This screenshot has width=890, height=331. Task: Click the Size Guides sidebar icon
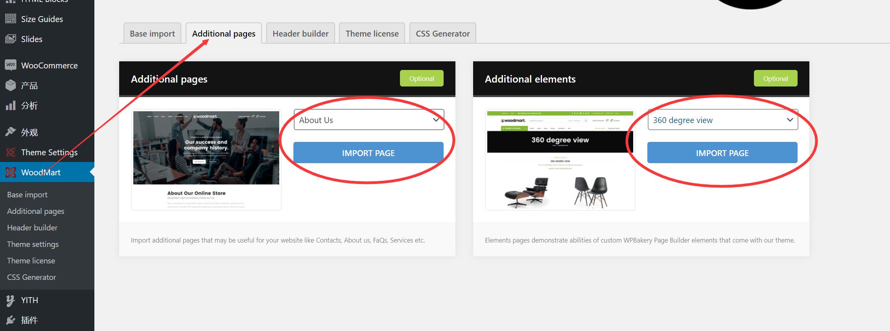tap(11, 19)
